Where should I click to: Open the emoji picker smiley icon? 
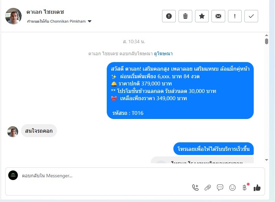point(232,188)
